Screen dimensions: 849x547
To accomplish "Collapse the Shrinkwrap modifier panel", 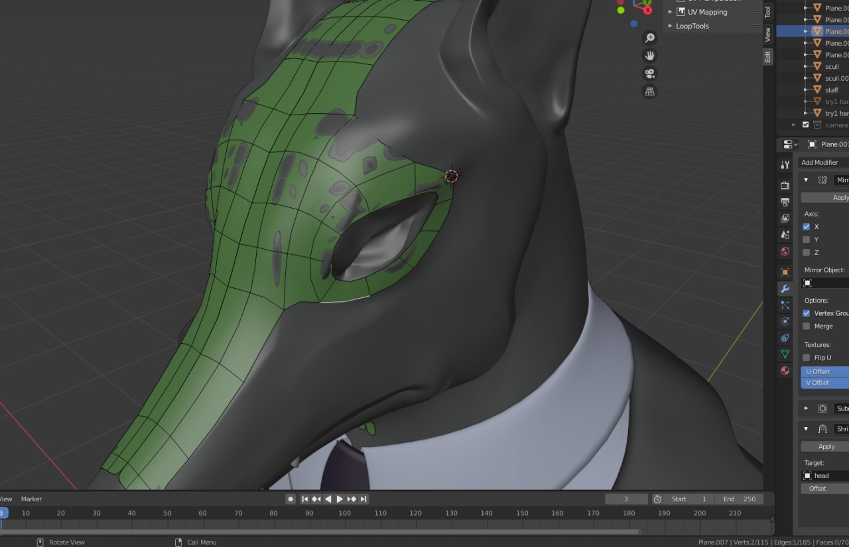I will pyautogui.click(x=806, y=429).
